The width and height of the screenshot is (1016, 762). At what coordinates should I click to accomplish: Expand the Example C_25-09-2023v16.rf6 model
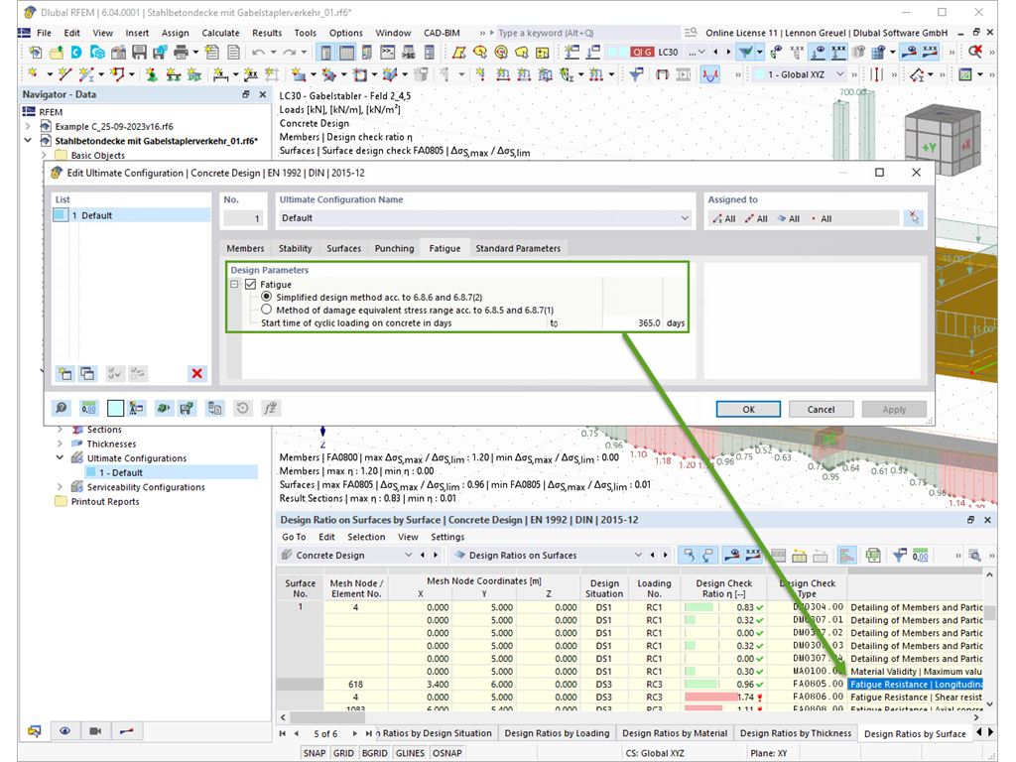tap(28, 126)
